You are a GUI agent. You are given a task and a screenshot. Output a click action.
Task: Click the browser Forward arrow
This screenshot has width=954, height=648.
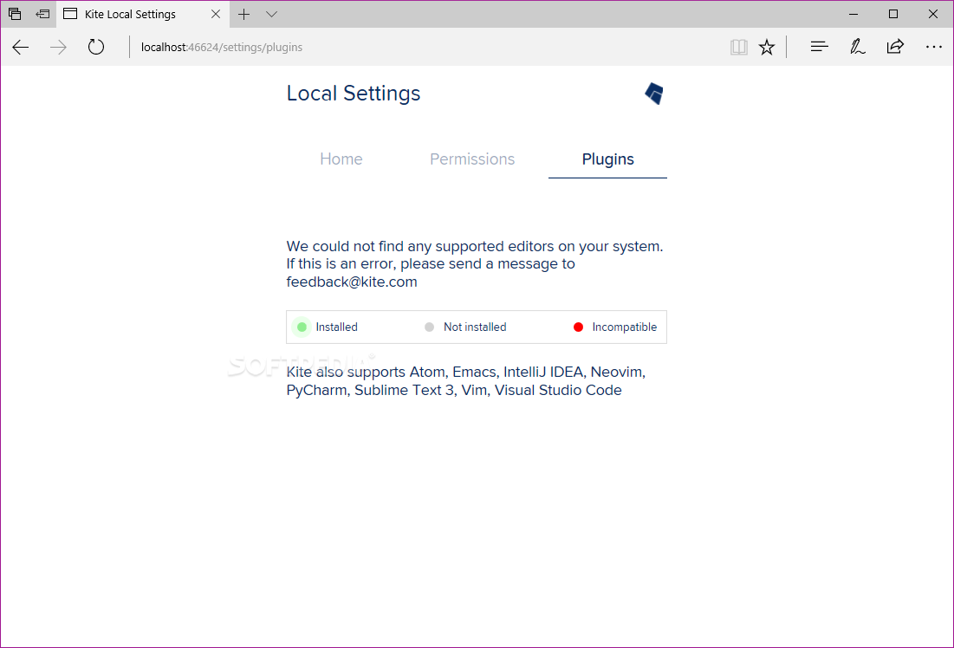pyautogui.click(x=58, y=48)
